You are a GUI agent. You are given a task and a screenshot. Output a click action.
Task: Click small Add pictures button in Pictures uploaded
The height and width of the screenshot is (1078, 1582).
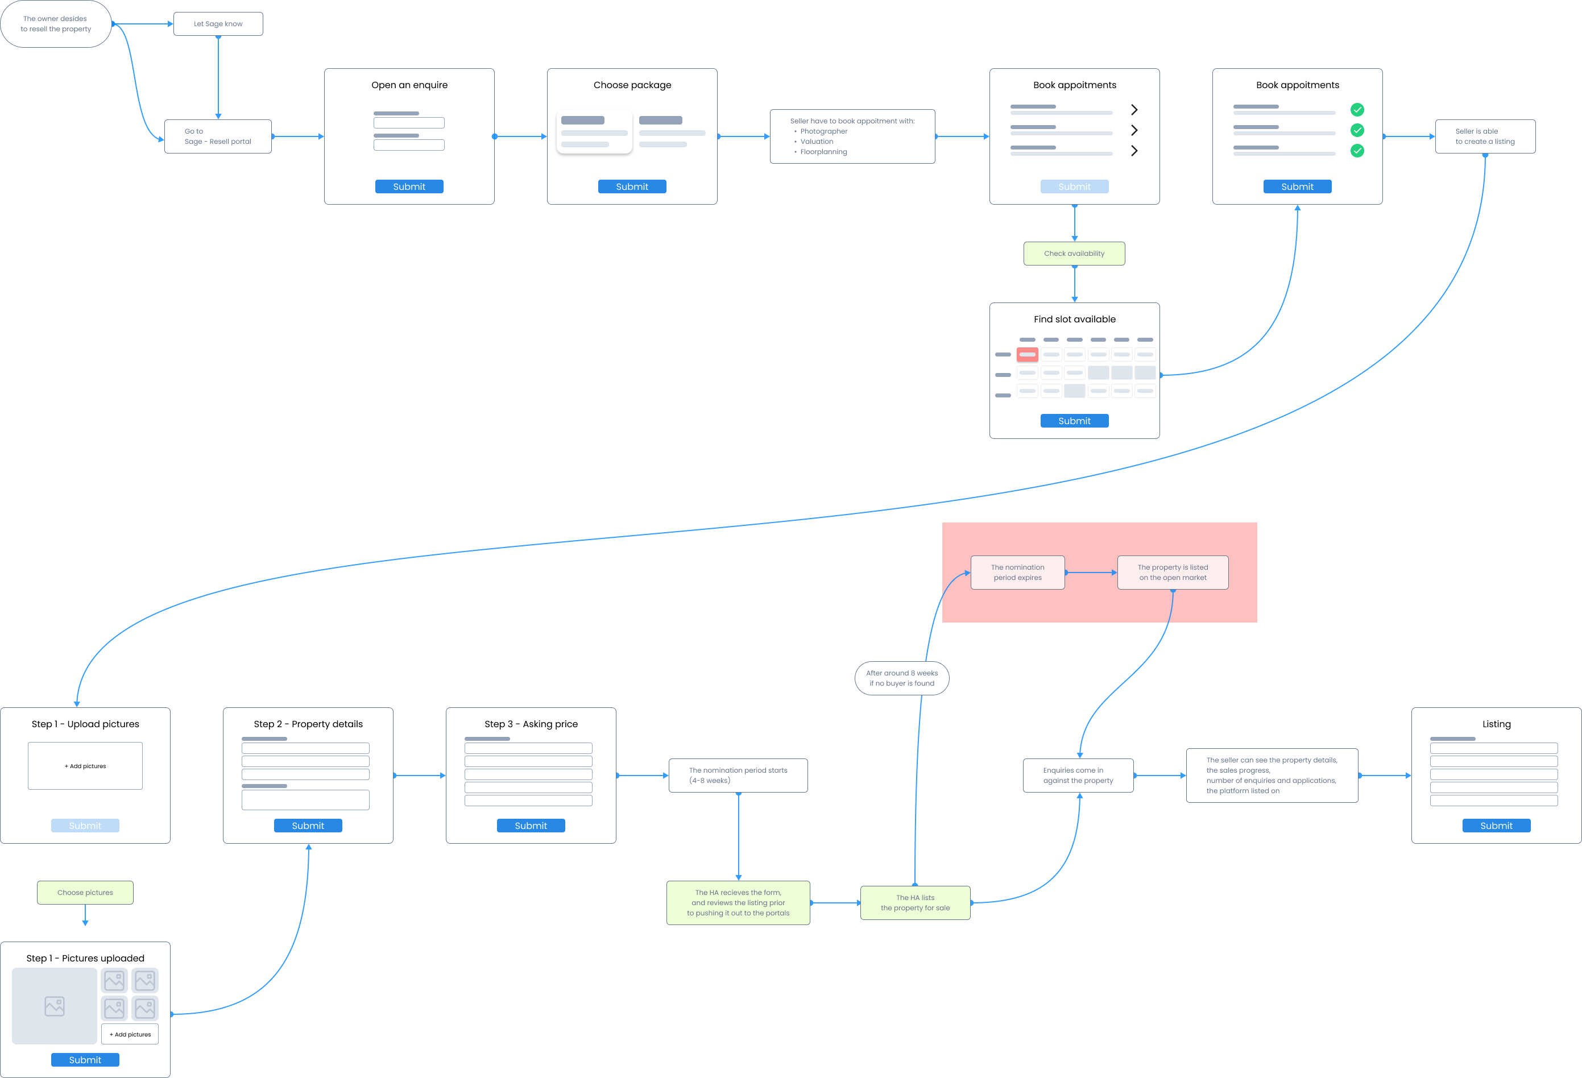[x=130, y=1034]
